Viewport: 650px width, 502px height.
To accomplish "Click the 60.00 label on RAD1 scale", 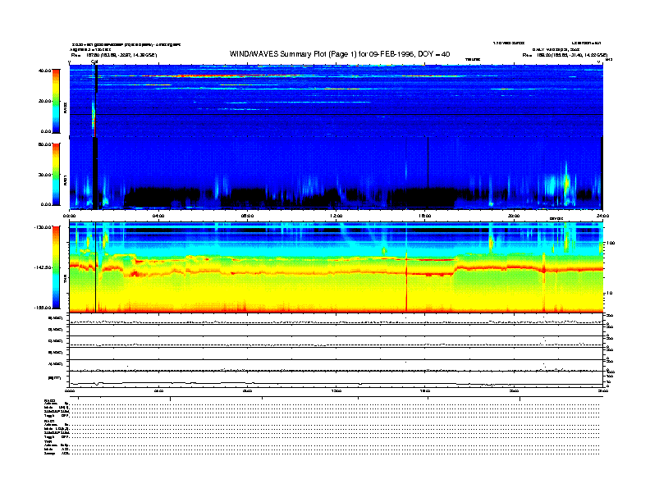I will point(44,144).
